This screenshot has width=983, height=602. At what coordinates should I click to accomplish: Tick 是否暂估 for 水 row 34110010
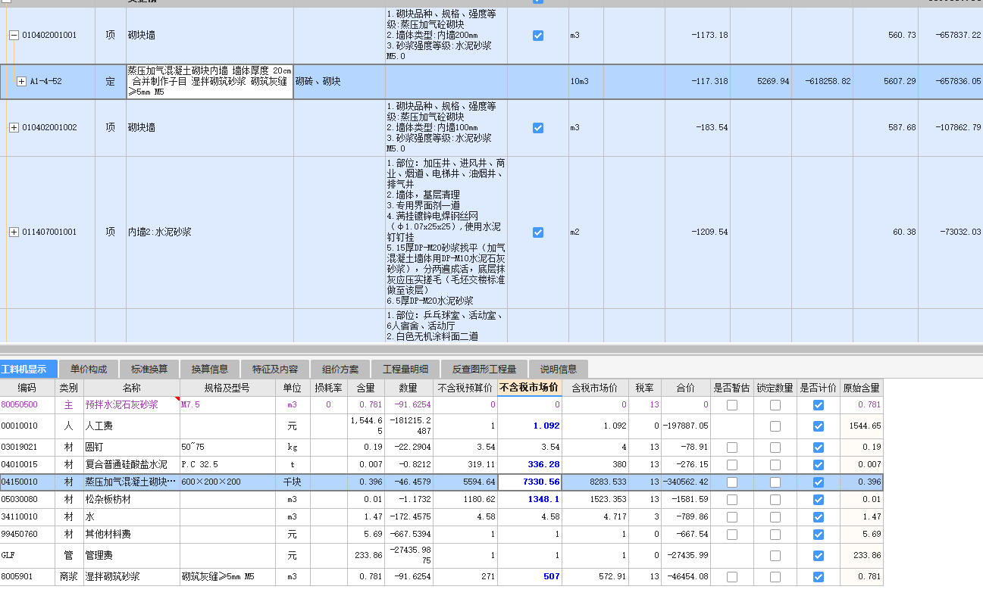[x=732, y=517]
